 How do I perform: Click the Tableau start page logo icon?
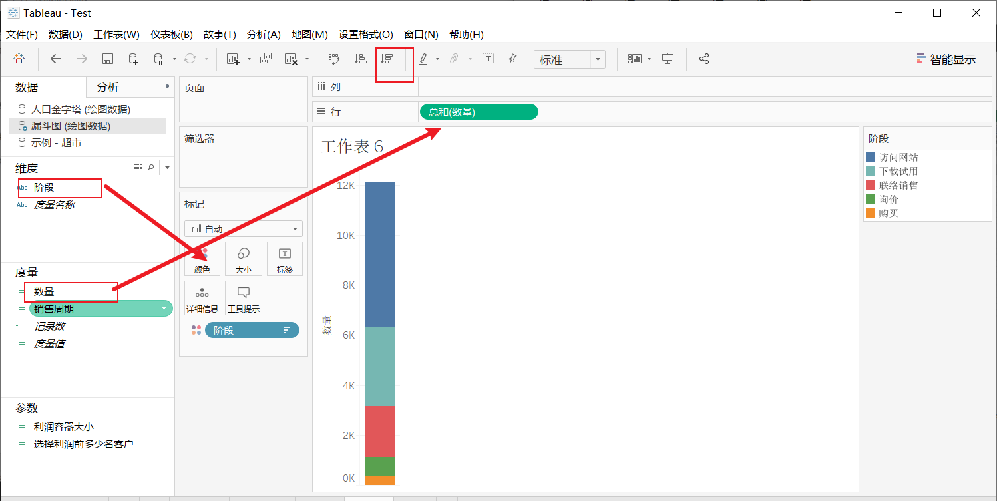tap(19, 59)
